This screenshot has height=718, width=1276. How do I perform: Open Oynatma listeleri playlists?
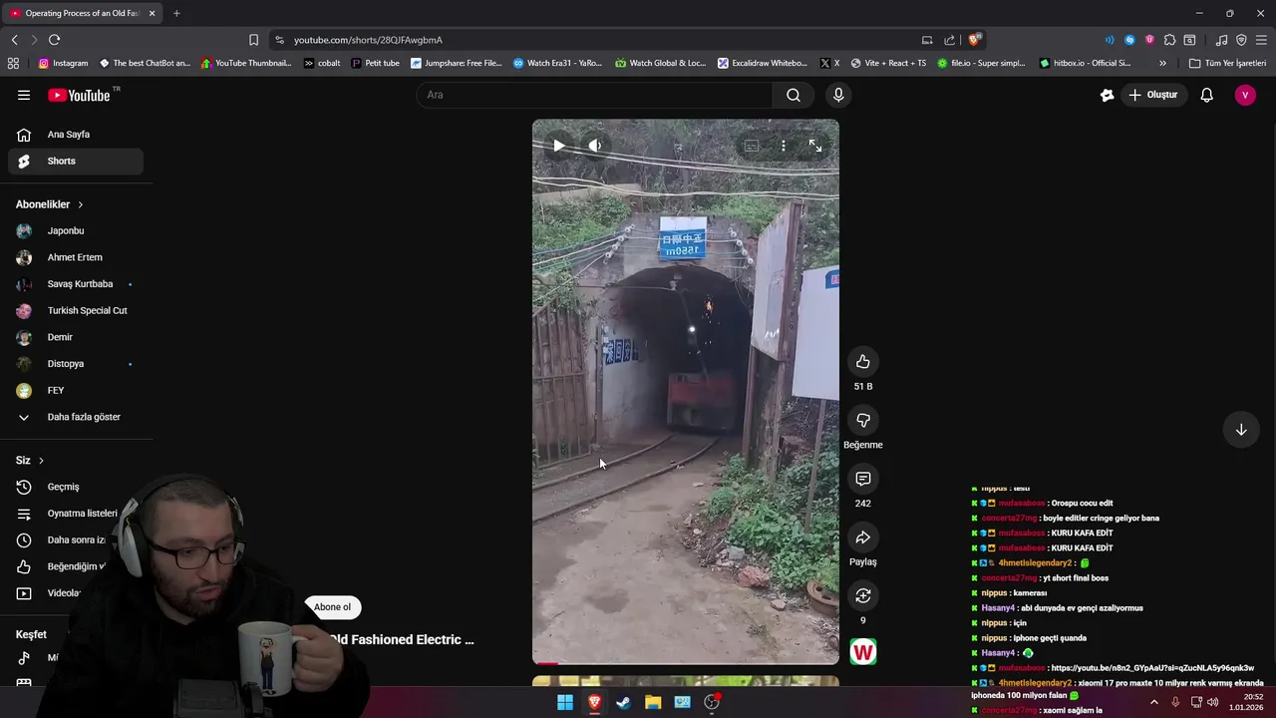pyautogui.click(x=76, y=514)
